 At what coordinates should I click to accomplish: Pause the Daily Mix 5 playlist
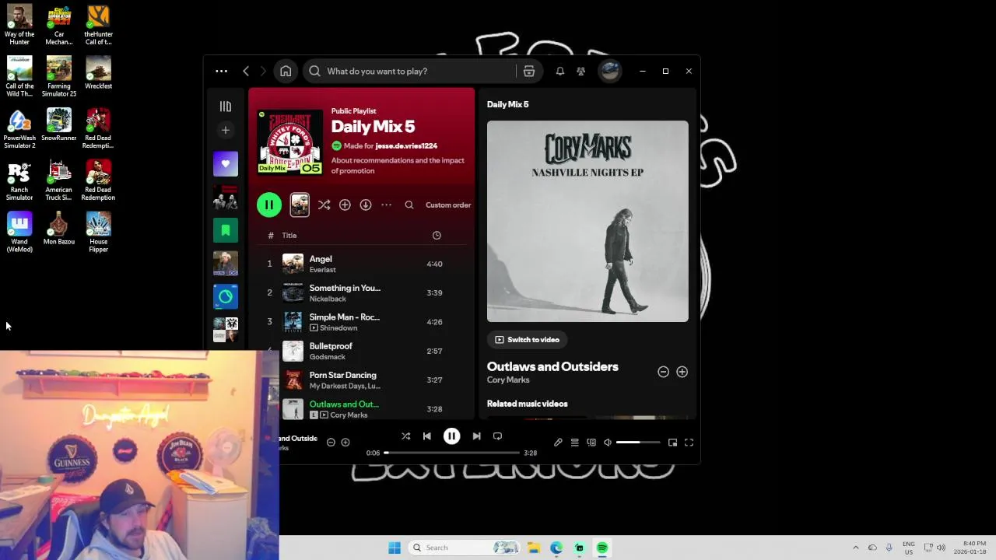[269, 205]
